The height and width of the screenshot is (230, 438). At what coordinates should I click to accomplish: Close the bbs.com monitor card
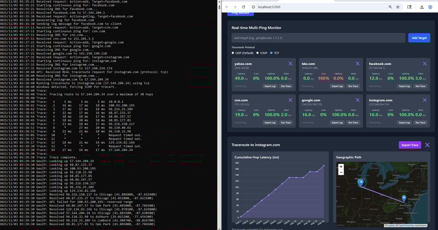click(357, 64)
